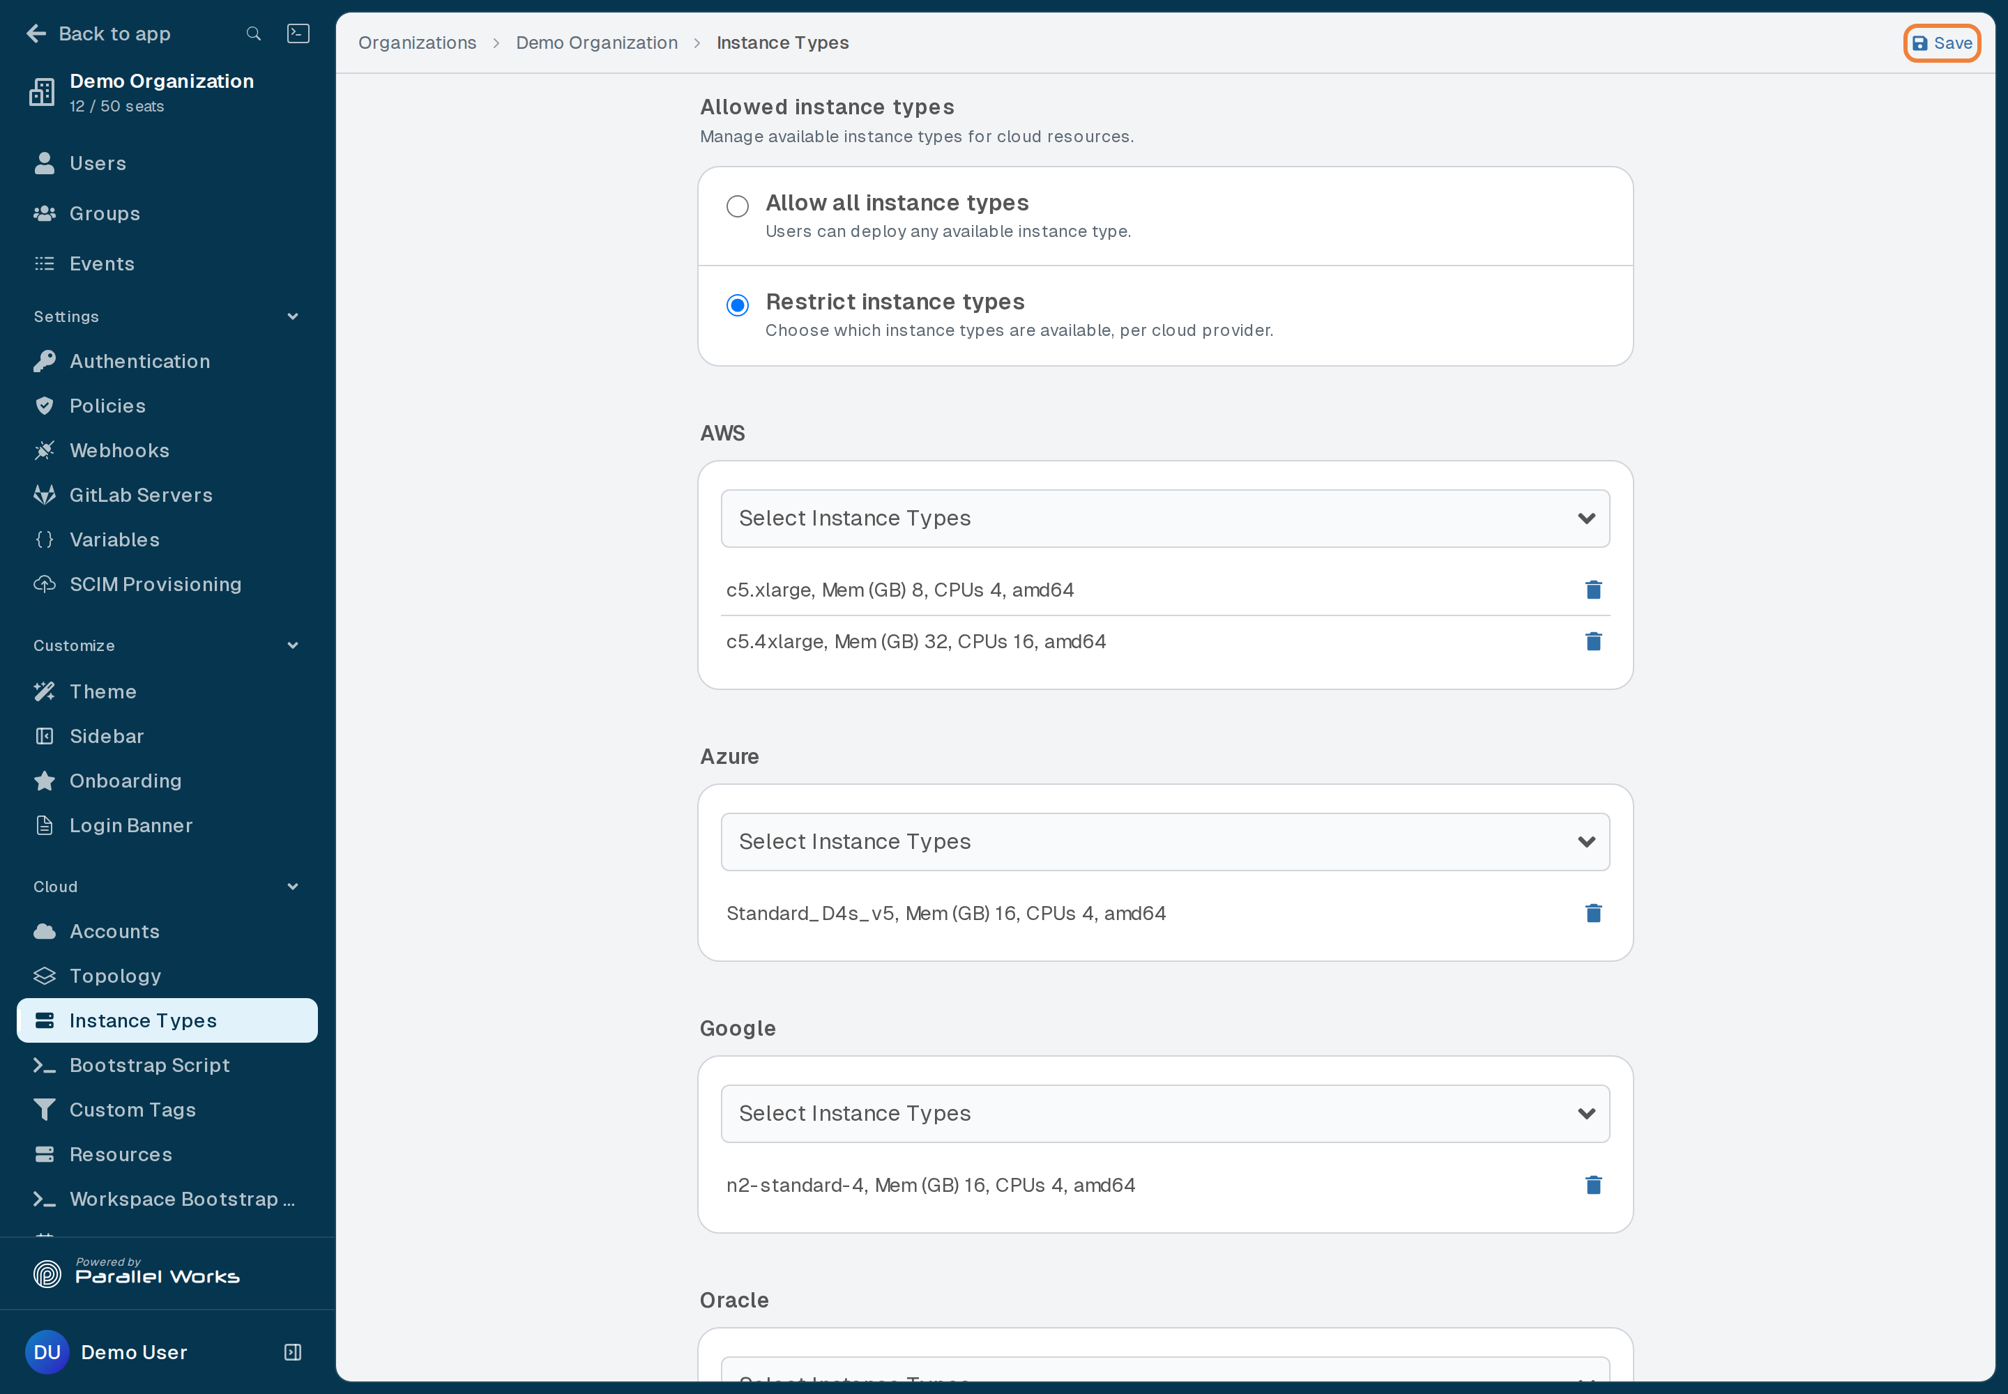
Task: Click the Topology layers icon
Action: pos(45,976)
